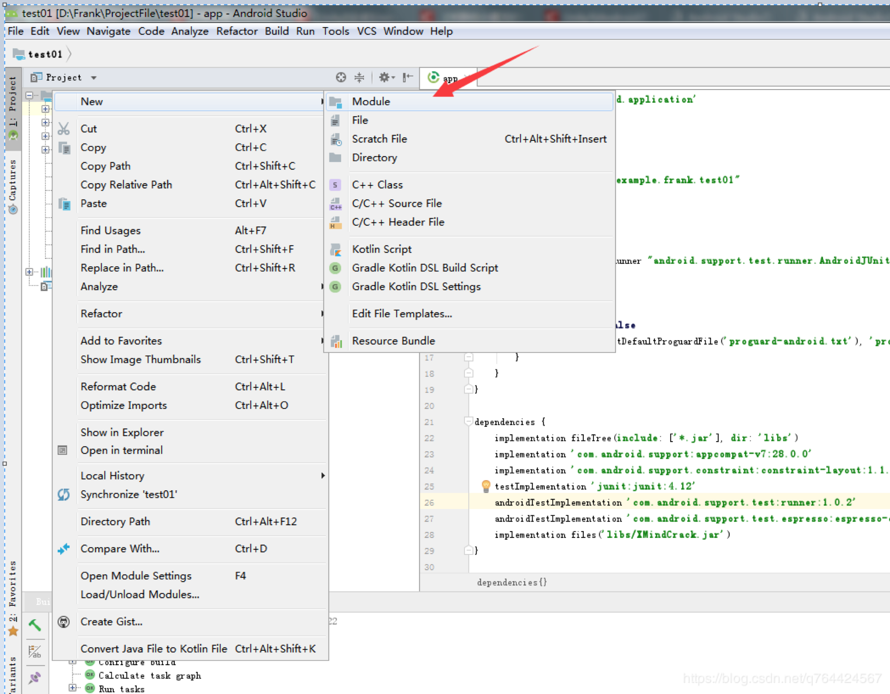
Task: Click the C/C++ Header File icon
Action: 336,223
